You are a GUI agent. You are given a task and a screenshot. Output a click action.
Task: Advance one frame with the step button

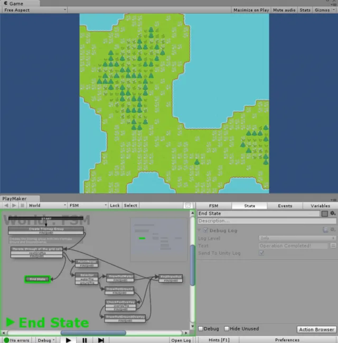pos(101,340)
